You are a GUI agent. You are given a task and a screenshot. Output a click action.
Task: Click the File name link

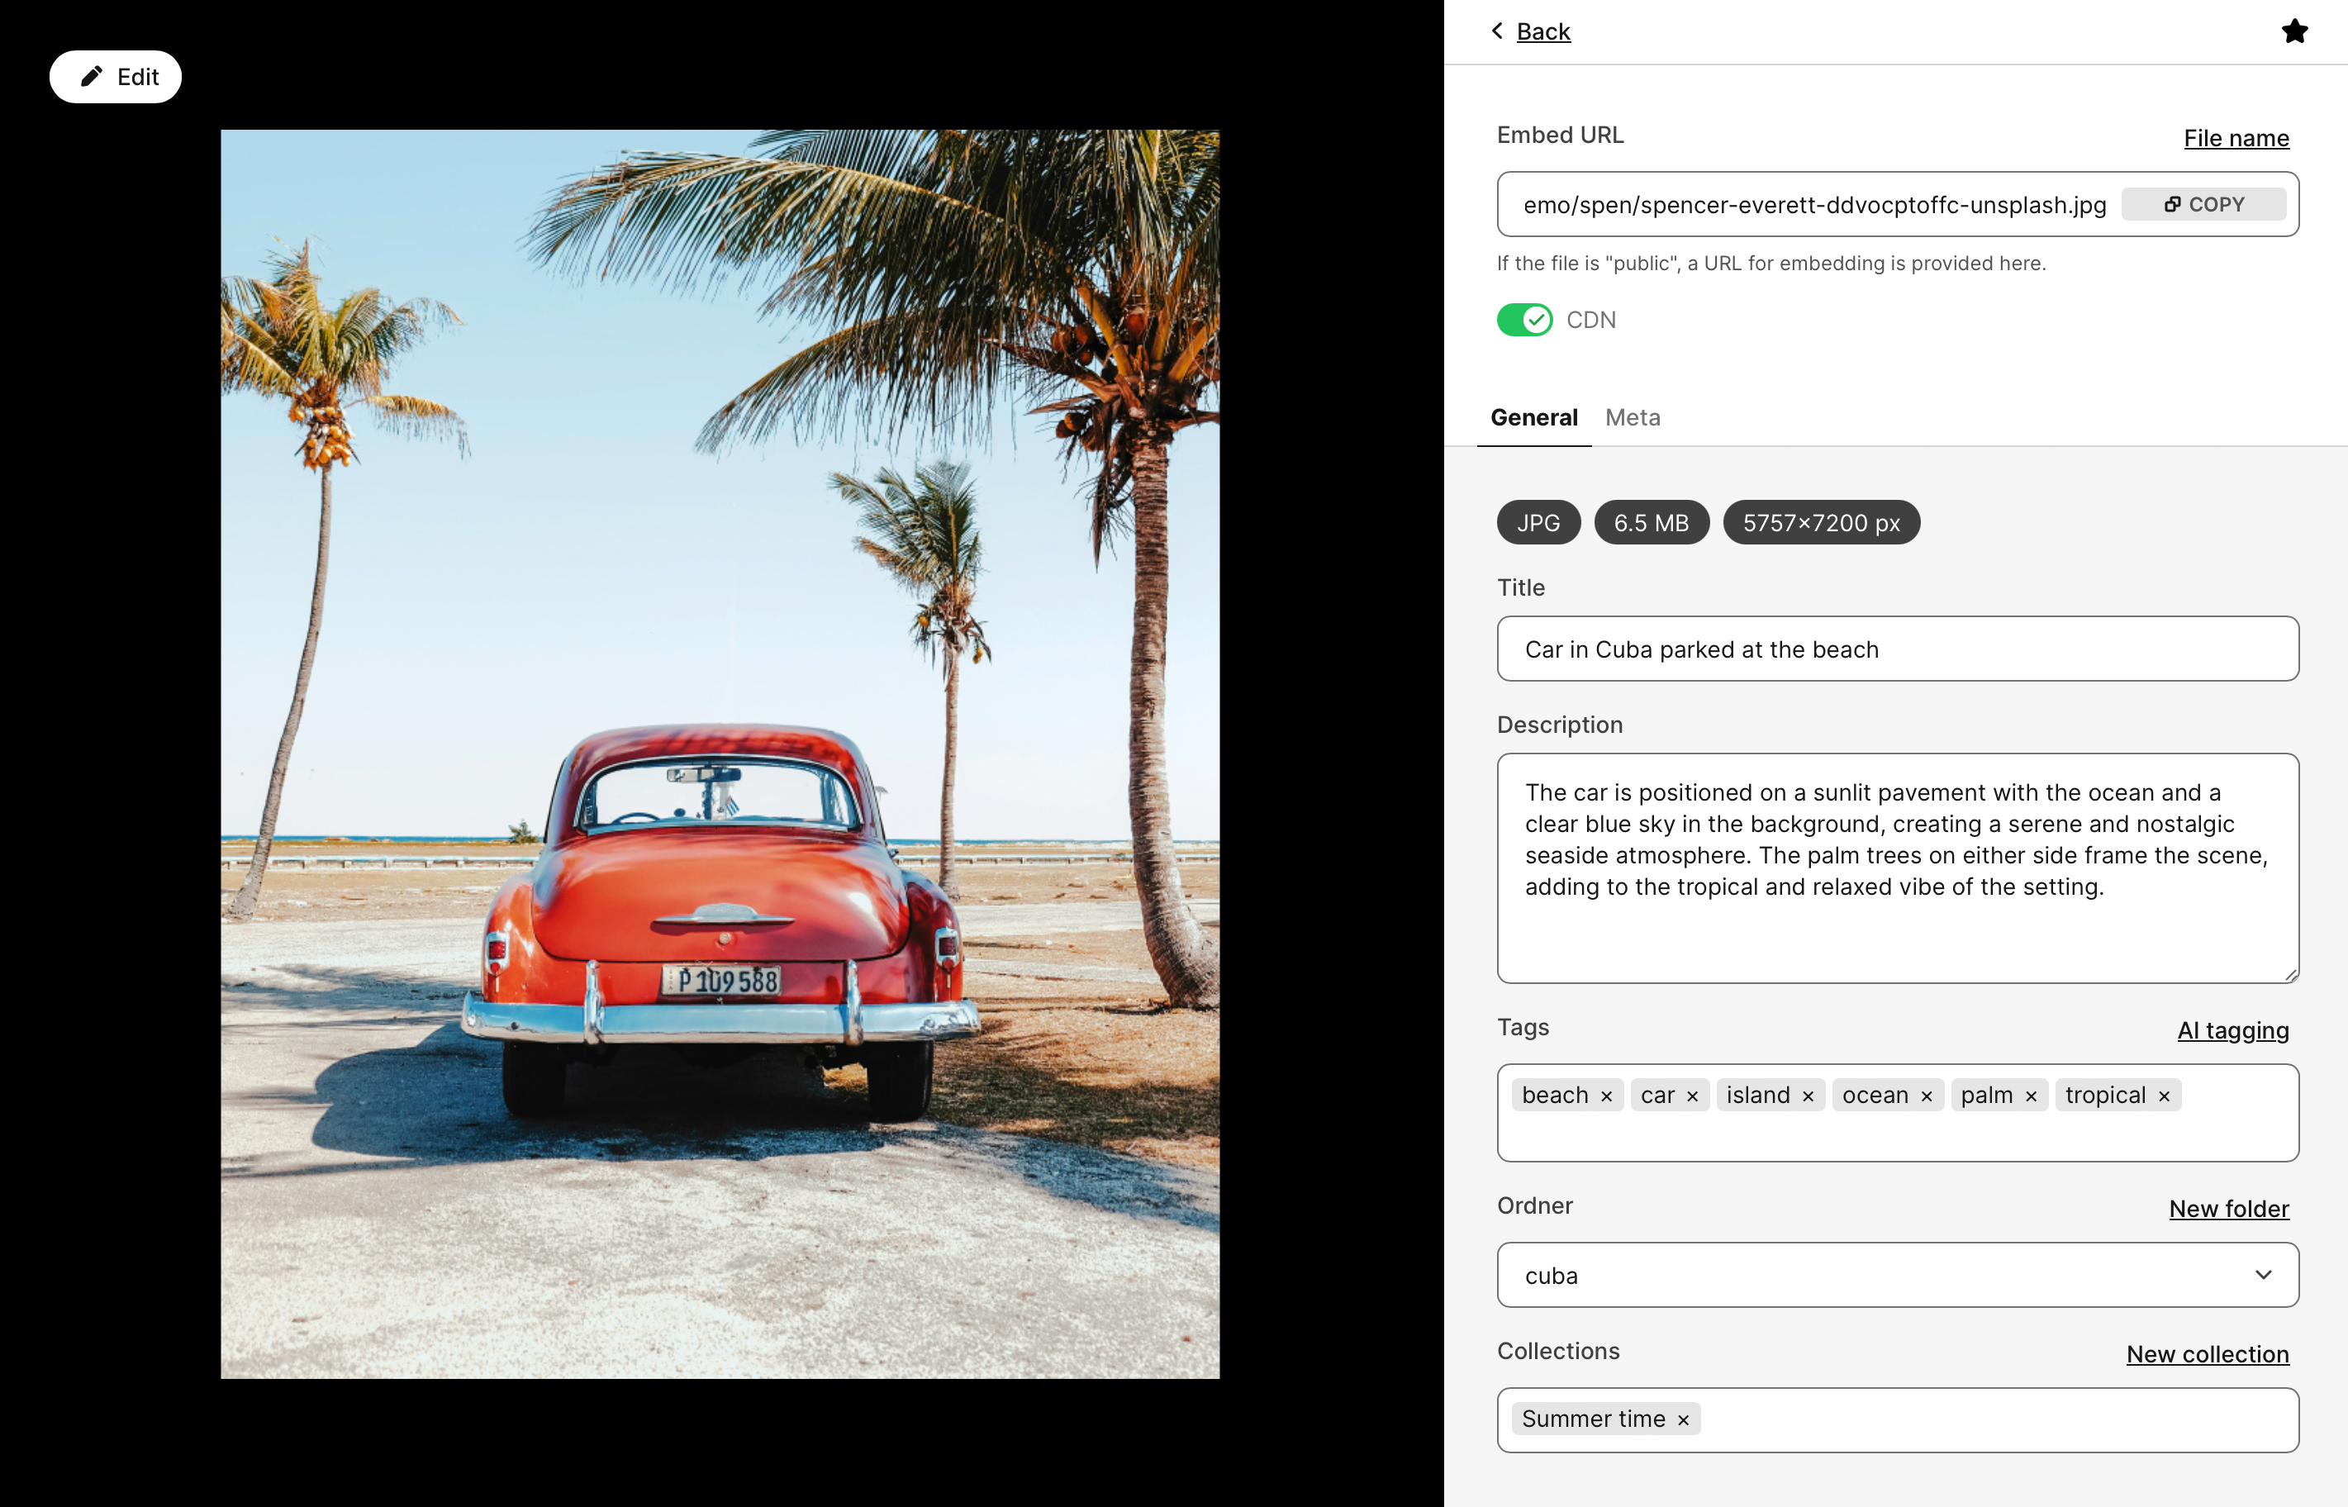pos(2236,138)
